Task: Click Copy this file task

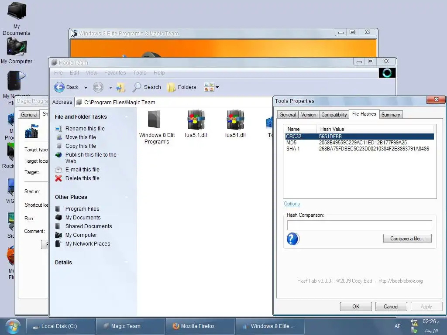Action: (x=80, y=146)
